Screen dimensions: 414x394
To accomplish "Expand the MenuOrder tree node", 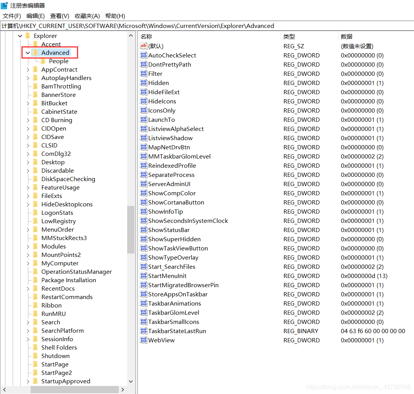I will (x=28, y=230).
